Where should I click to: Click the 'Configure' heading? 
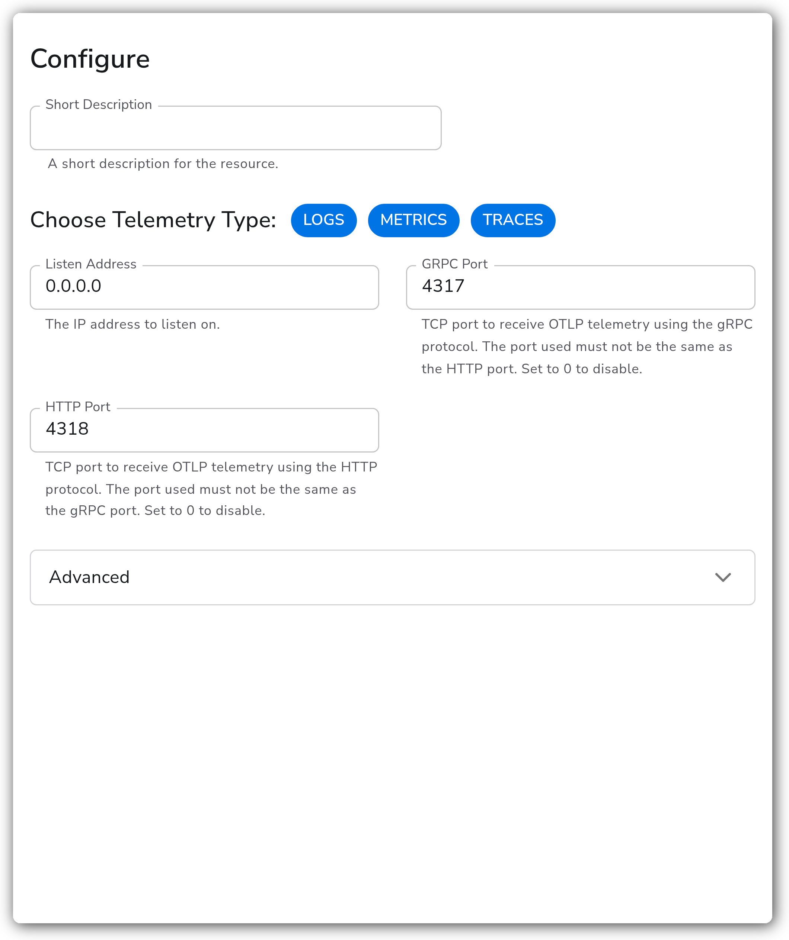click(90, 59)
